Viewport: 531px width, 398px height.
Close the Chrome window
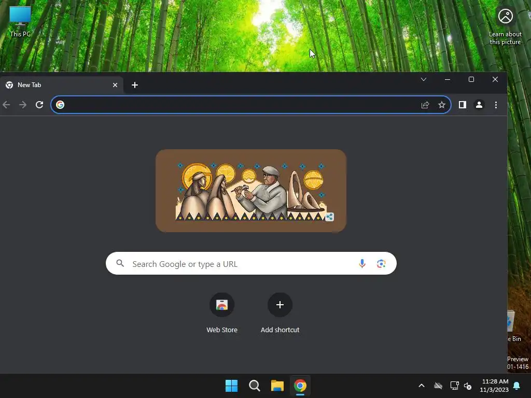pos(495,79)
